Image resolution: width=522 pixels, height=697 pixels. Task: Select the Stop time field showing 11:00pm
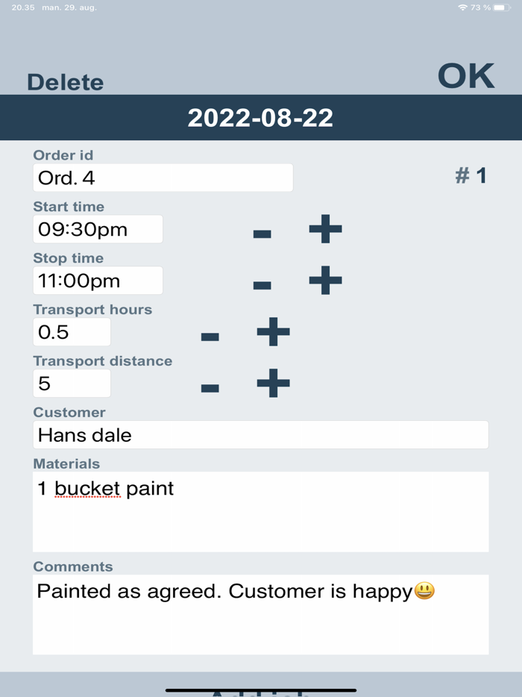point(98,280)
